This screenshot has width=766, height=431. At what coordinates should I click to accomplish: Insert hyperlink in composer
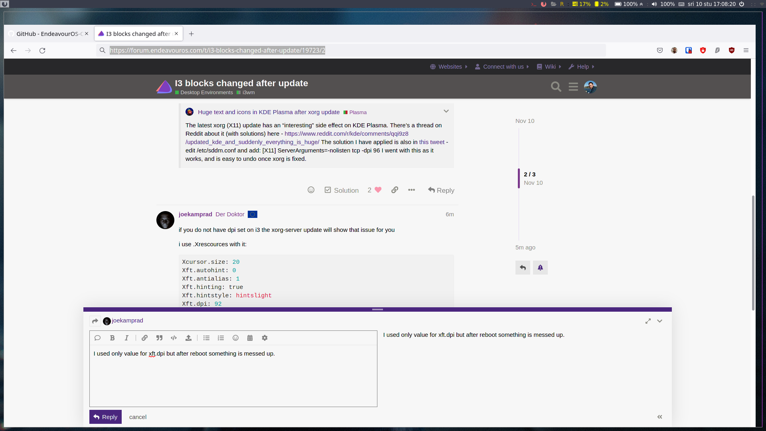145,338
